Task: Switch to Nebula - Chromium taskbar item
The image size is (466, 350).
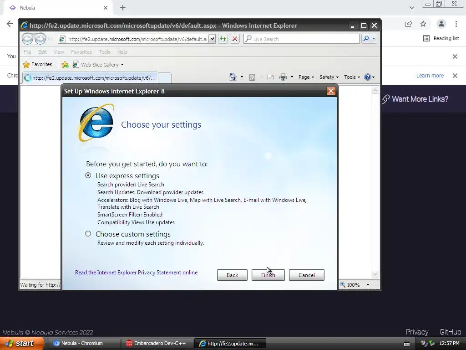Action: point(83,343)
